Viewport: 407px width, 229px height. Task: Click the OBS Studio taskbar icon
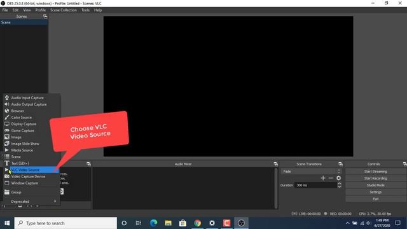[x=242, y=223]
